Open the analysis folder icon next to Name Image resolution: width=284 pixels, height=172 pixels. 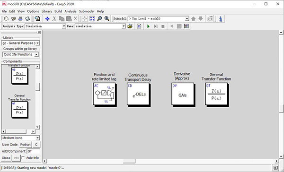130,26
